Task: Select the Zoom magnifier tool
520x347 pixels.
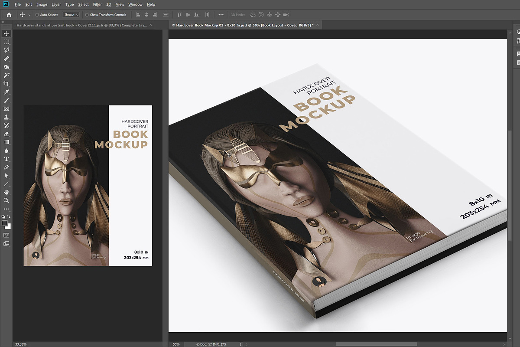Action: click(x=6, y=200)
